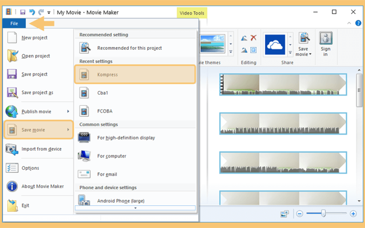Screen dimensions: 365x228
Task: Click the phone and camera icon for Android Phone
Action: coord(84,200)
